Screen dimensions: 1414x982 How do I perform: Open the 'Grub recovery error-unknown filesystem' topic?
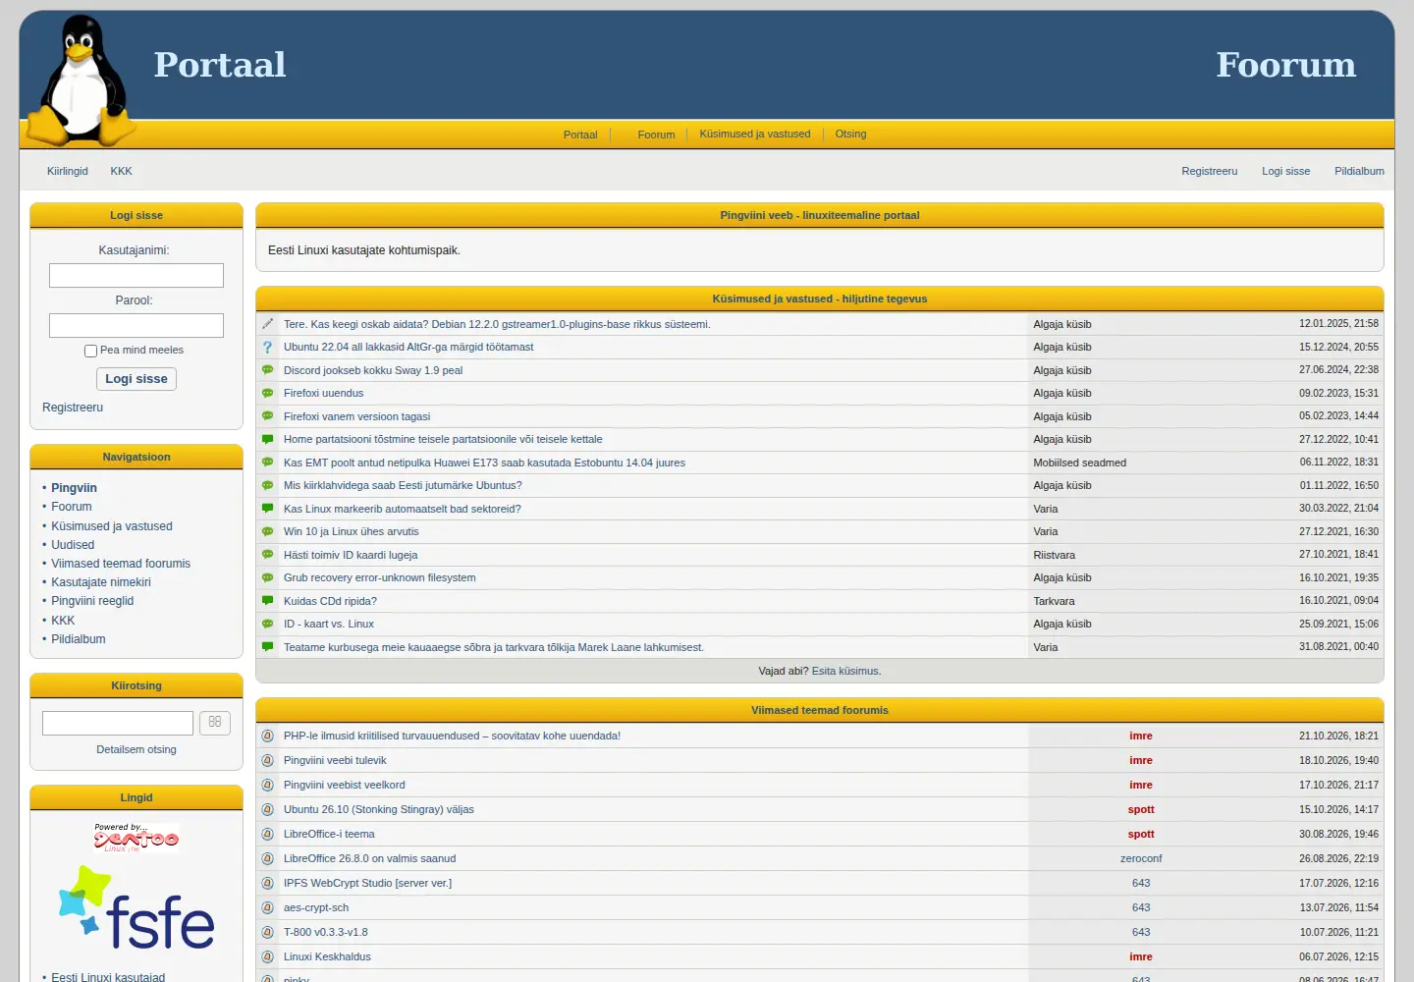point(380,577)
